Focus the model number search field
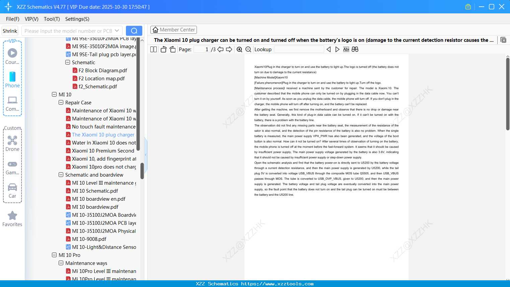This screenshot has height=287, width=510. [x=68, y=31]
